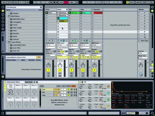The image size is (155, 116).
Task: Adjust the Kick track pan knob
Action: (x=48, y=65)
